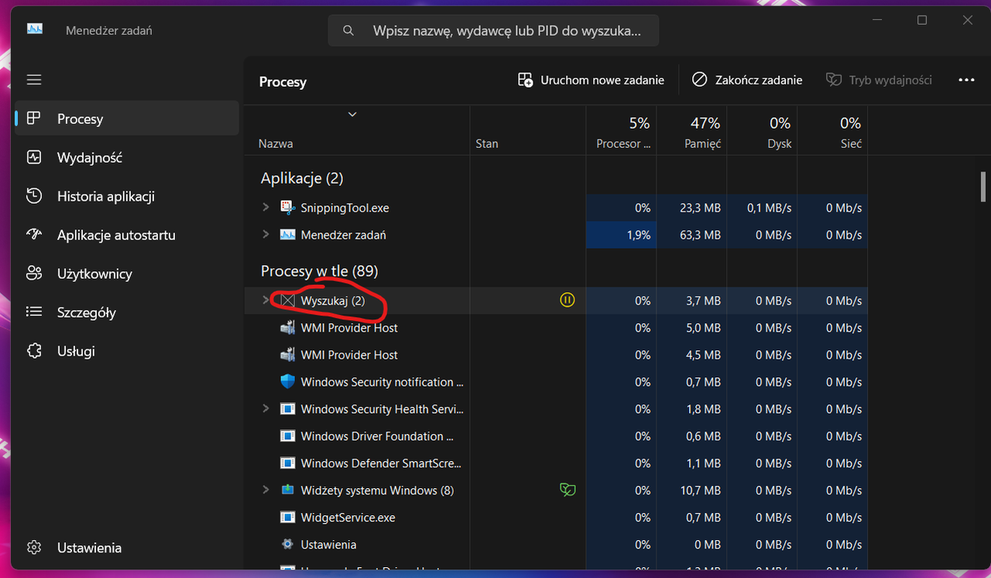Open the Usługi tab
Screen dimensions: 991x578
coord(127,351)
